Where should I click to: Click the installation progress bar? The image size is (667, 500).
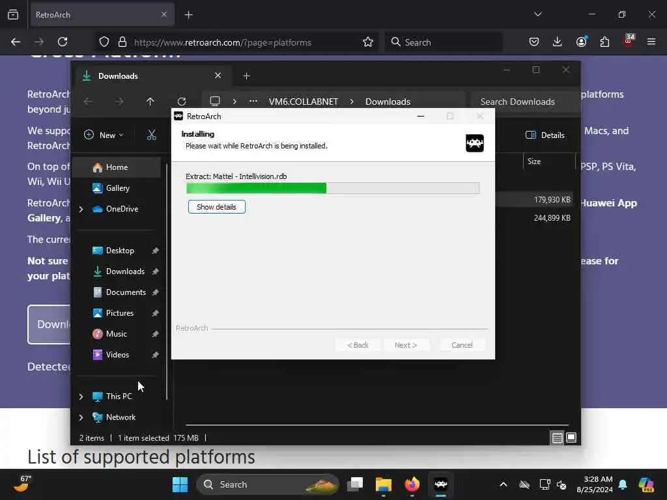333,188
